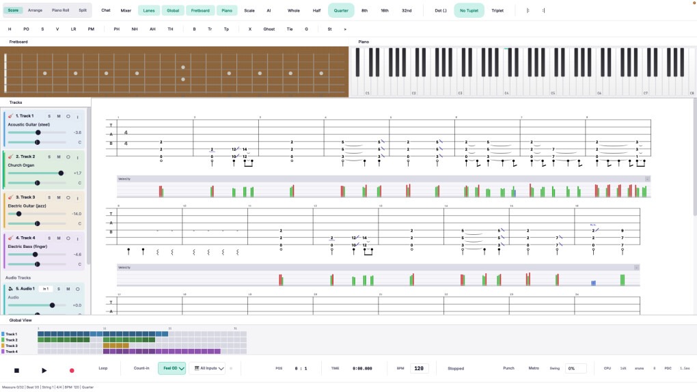Select the 8th note duration

tap(364, 10)
